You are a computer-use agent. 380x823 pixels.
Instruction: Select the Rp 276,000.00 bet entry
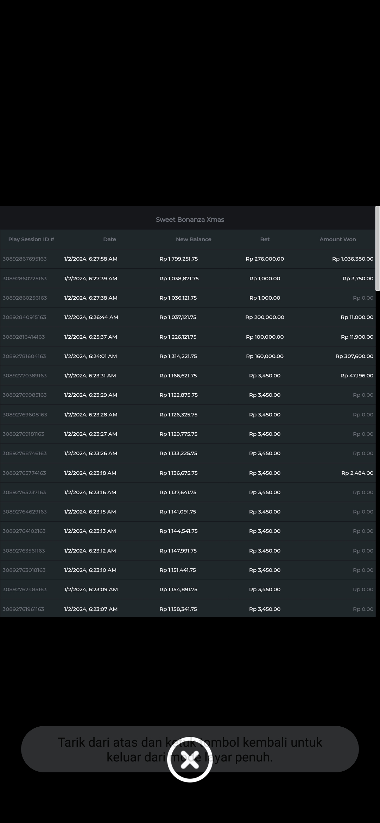pyautogui.click(x=265, y=259)
